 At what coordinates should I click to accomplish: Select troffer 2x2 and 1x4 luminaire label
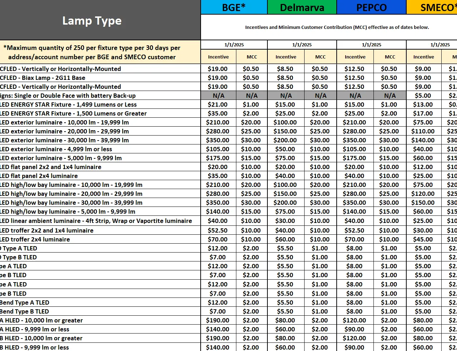[x=47, y=230]
